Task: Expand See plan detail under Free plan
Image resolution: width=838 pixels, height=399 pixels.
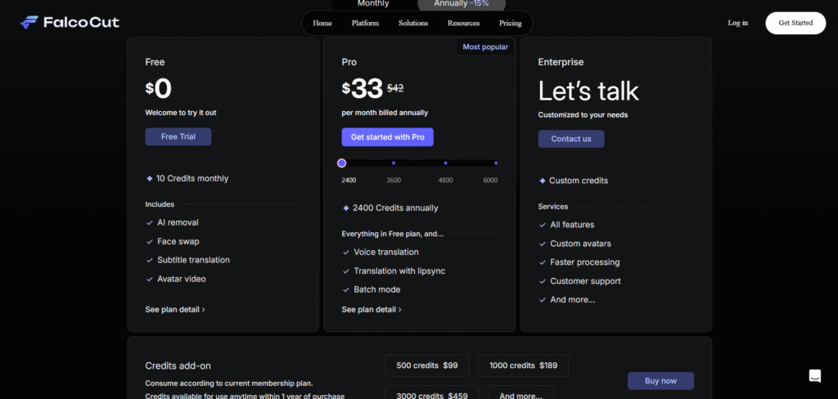Action: 174,310
